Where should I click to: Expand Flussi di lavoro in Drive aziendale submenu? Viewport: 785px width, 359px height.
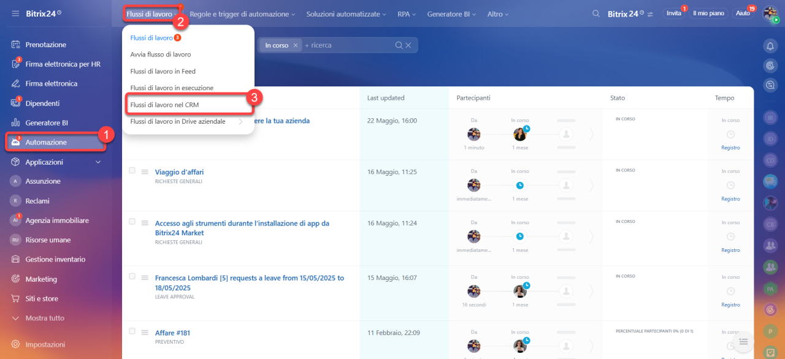pyautogui.click(x=241, y=121)
